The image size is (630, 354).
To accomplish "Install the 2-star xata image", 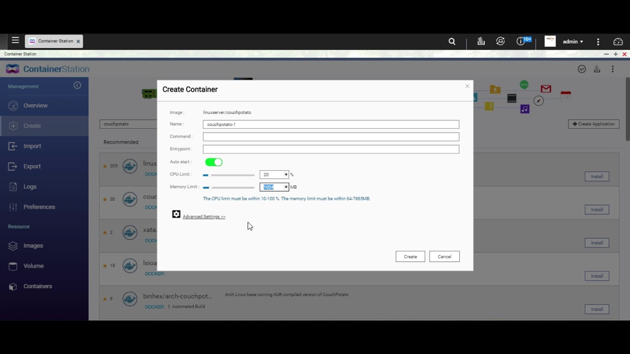I will click(597, 243).
